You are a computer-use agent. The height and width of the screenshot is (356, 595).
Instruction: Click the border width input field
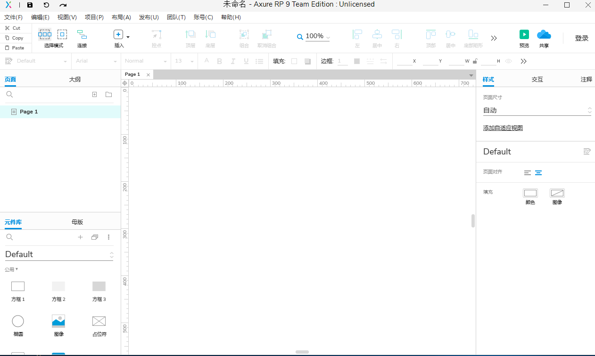343,61
